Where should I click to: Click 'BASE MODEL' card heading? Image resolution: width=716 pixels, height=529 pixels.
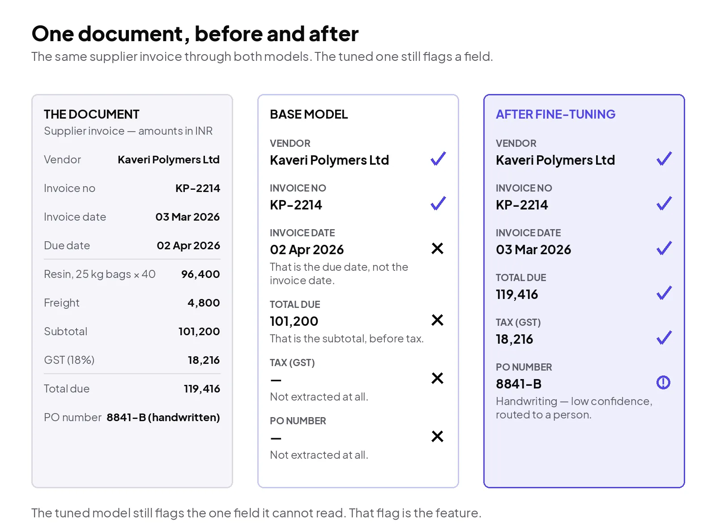[x=309, y=115]
